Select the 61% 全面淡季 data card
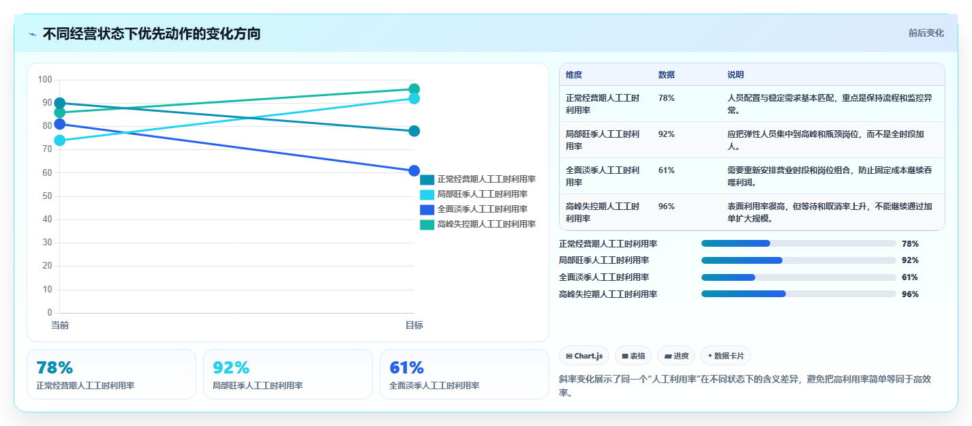Screen dimensions: 972x426 pos(464,374)
